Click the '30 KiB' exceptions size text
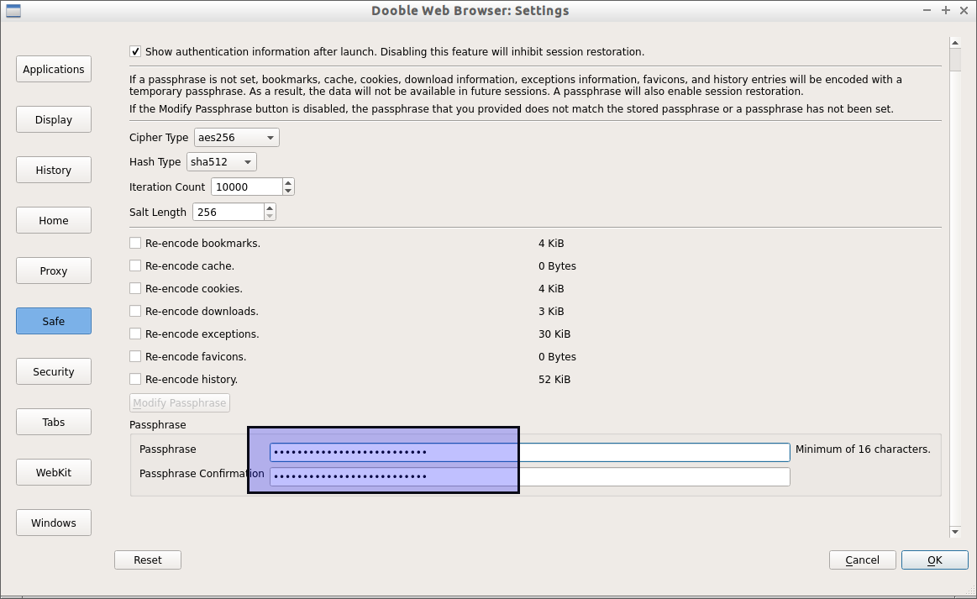The image size is (977, 599). [554, 334]
